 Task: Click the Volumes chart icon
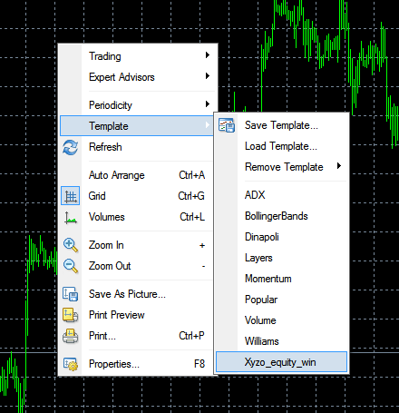[71, 217]
